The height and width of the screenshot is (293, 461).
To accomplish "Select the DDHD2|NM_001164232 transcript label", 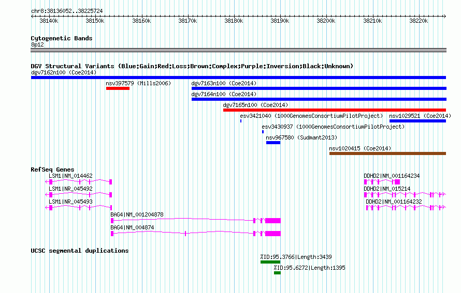I will (394, 202).
